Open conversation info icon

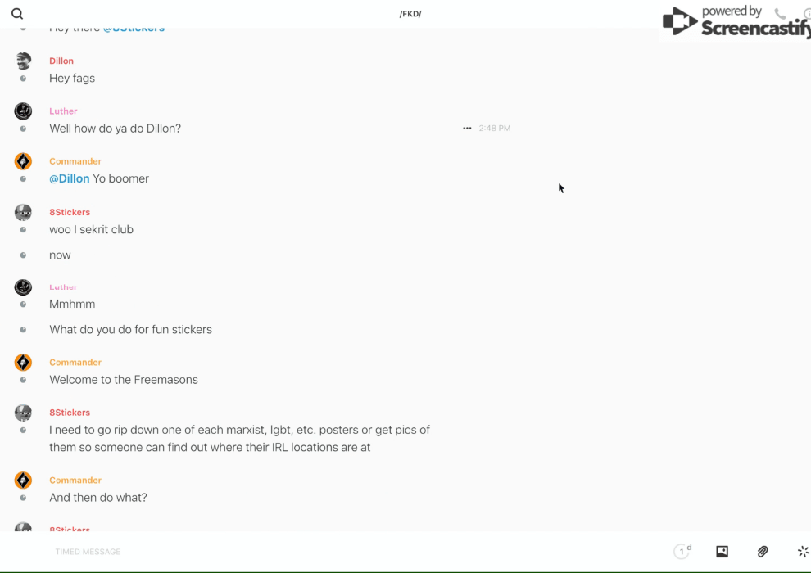point(806,14)
